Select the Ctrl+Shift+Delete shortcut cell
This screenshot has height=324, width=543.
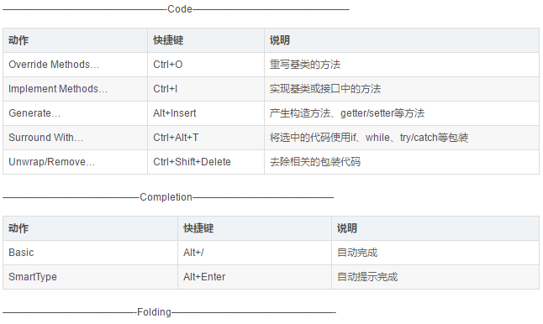pos(206,162)
